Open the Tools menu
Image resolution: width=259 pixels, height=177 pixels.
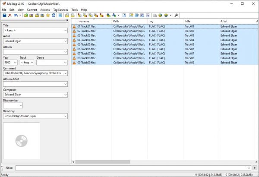point(74,10)
